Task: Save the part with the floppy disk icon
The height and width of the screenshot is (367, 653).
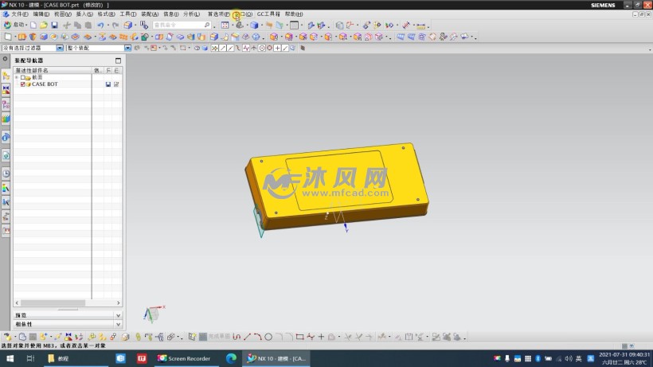Action: [x=55, y=25]
